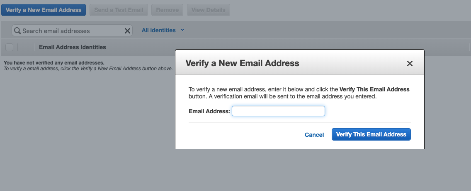Screen dimensions: 471x191
Task: Click the chevron beside All identities
Action: pyautogui.click(x=182, y=30)
